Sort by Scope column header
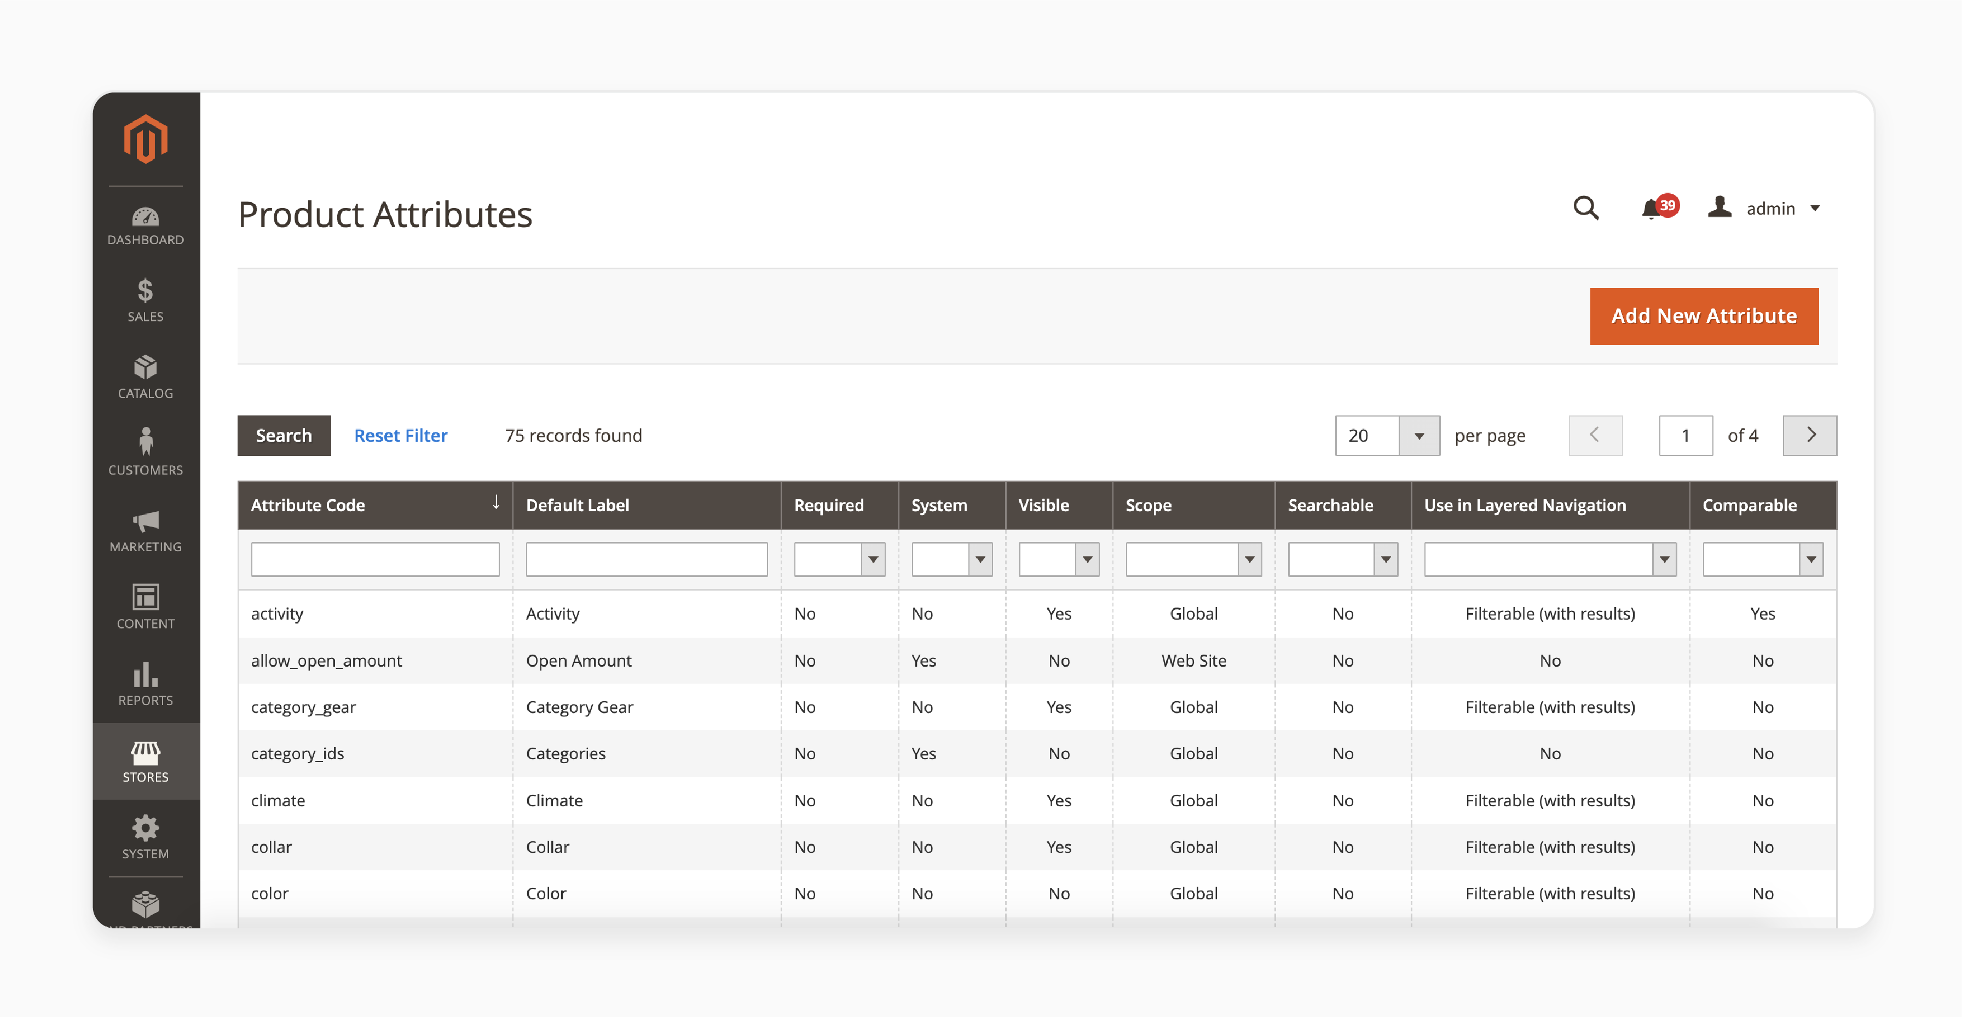The height and width of the screenshot is (1017, 1962). (x=1193, y=505)
